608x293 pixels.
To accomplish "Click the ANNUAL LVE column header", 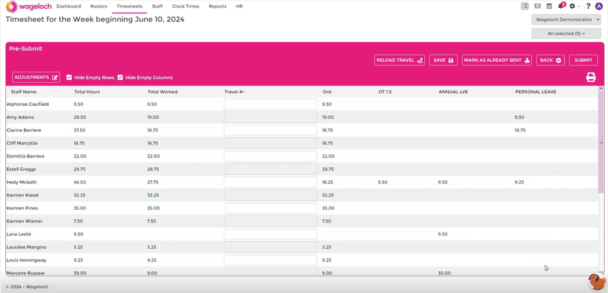I will point(453,92).
